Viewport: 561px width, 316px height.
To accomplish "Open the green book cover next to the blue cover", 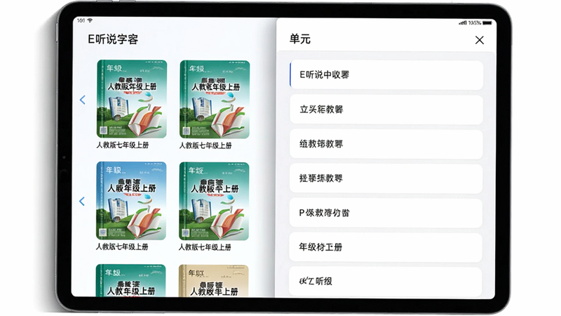I will (214, 201).
